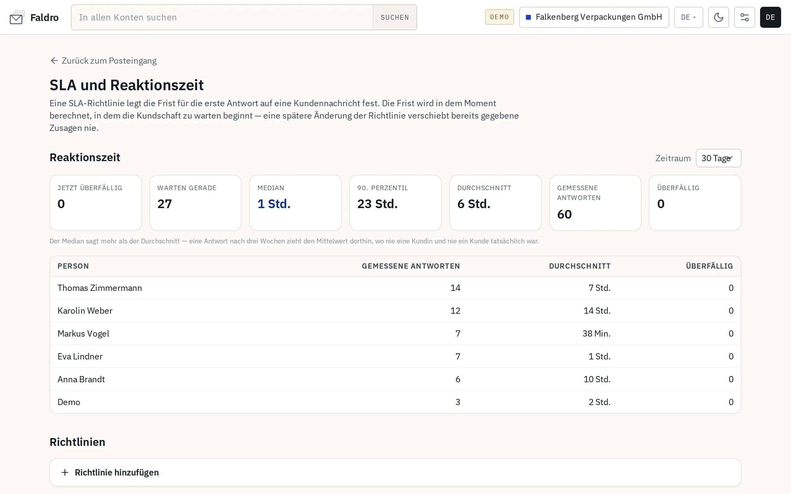Select the 'Jetzt überfällig' stat card
The width and height of the screenshot is (791, 494).
(95, 203)
